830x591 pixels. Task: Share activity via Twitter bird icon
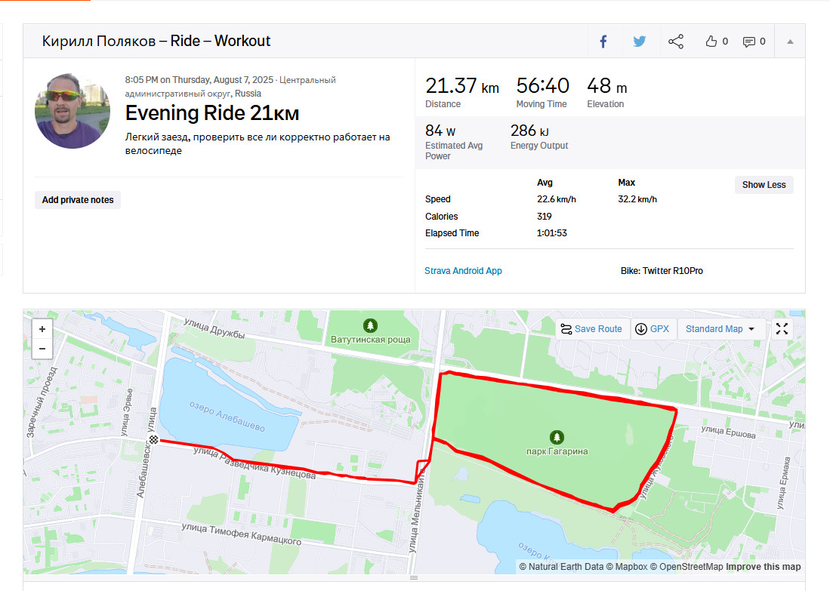[640, 42]
